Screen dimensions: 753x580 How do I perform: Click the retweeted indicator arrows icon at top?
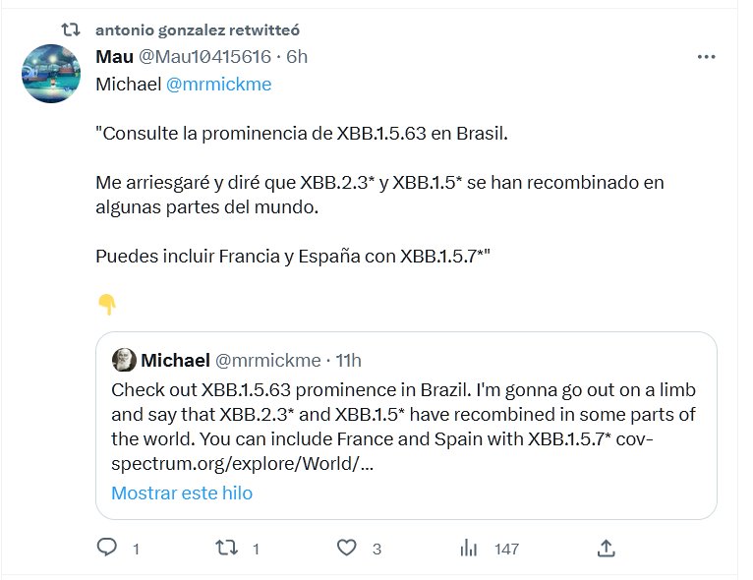pyautogui.click(x=71, y=31)
